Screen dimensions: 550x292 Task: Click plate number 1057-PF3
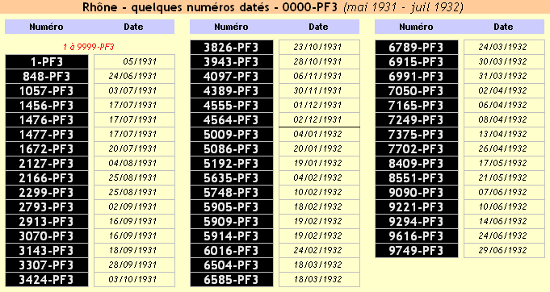(x=47, y=91)
